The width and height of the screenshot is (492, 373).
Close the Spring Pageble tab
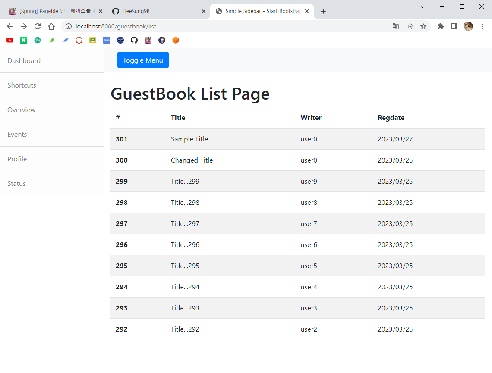tap(101, 11)
